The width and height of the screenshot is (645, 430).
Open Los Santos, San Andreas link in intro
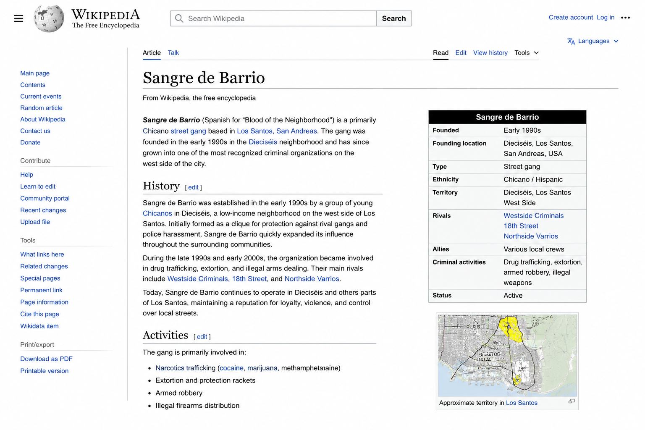point(277,131)
